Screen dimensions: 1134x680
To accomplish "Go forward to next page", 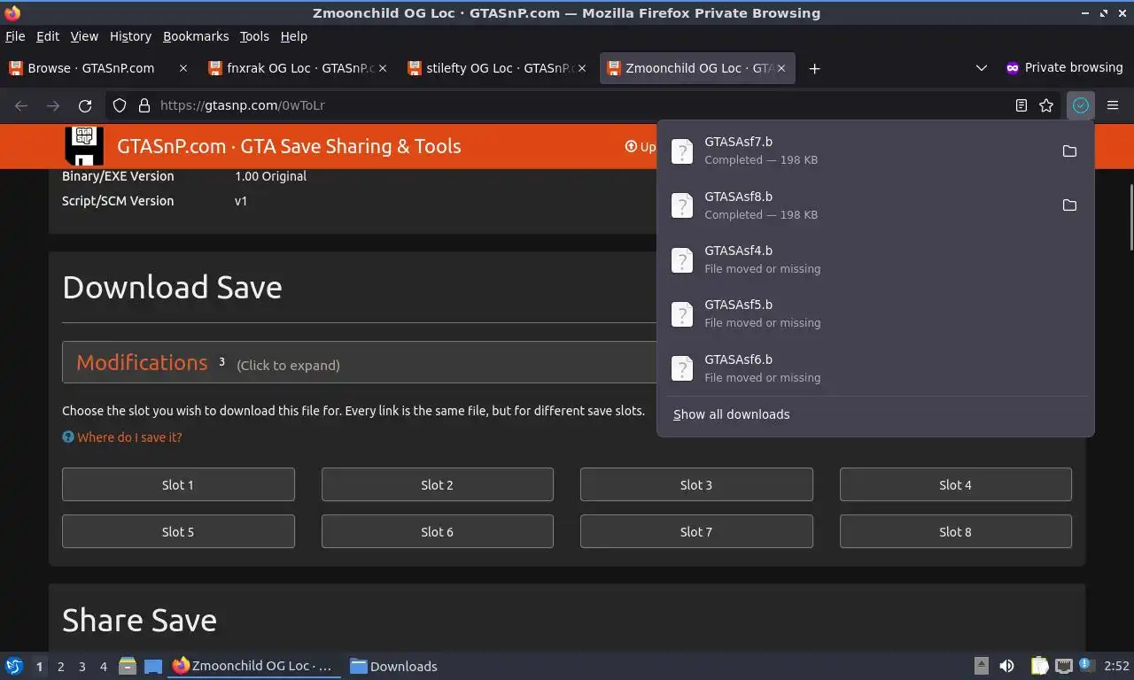I will [x=53, y=105].
